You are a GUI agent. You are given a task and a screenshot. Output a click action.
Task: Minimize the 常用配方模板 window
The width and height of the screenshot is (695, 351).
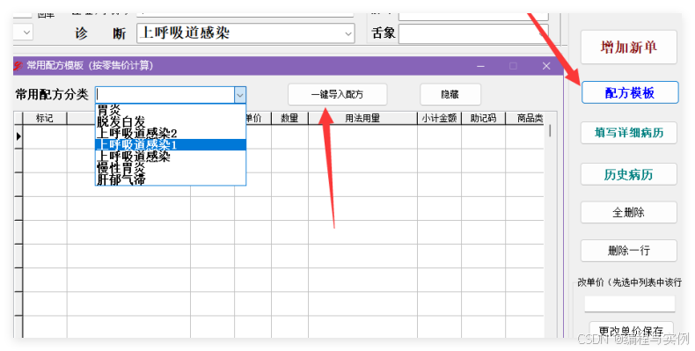(x=480, y=66)
